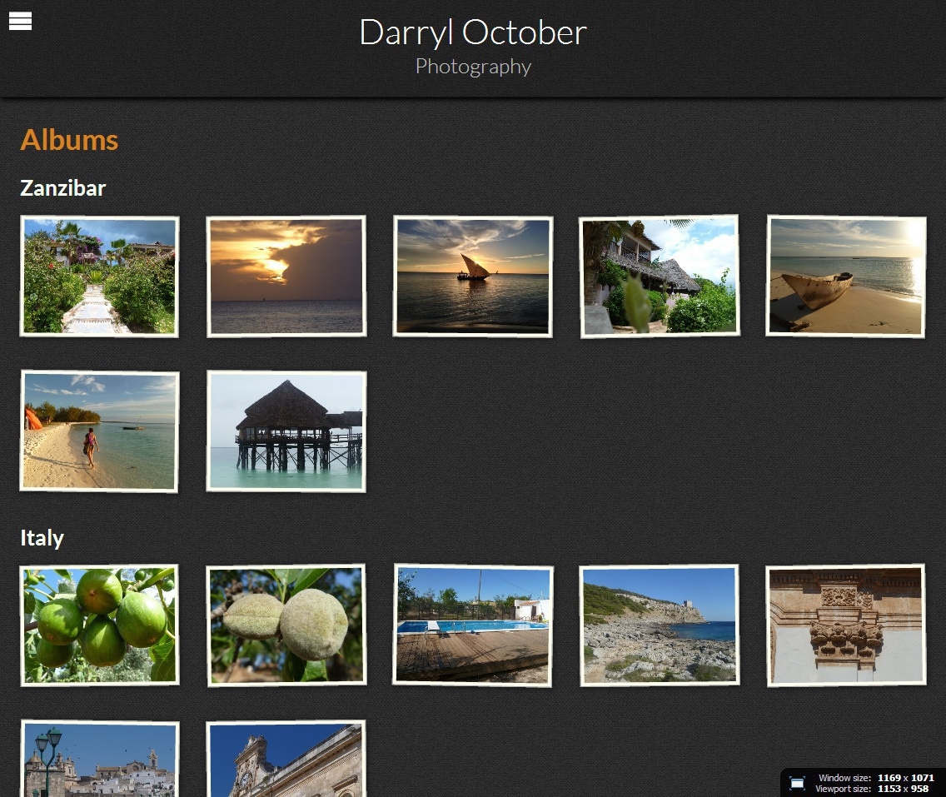View the carved stone facade photo

pyautogui.click(x=845, y=625)
